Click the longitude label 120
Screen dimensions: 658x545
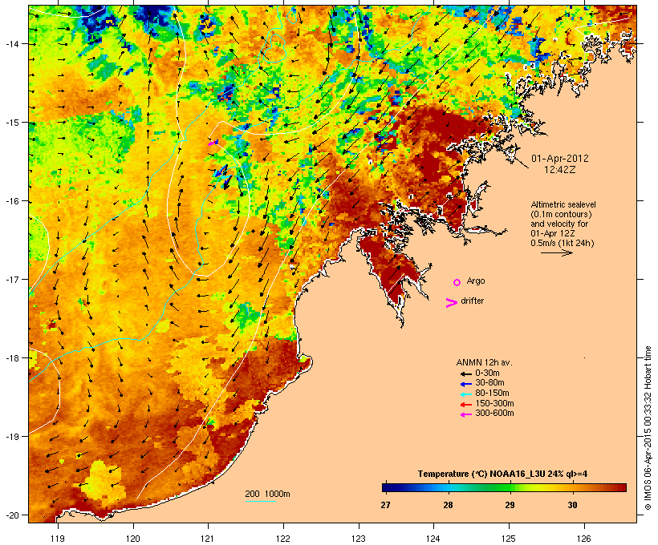[133, 539]
